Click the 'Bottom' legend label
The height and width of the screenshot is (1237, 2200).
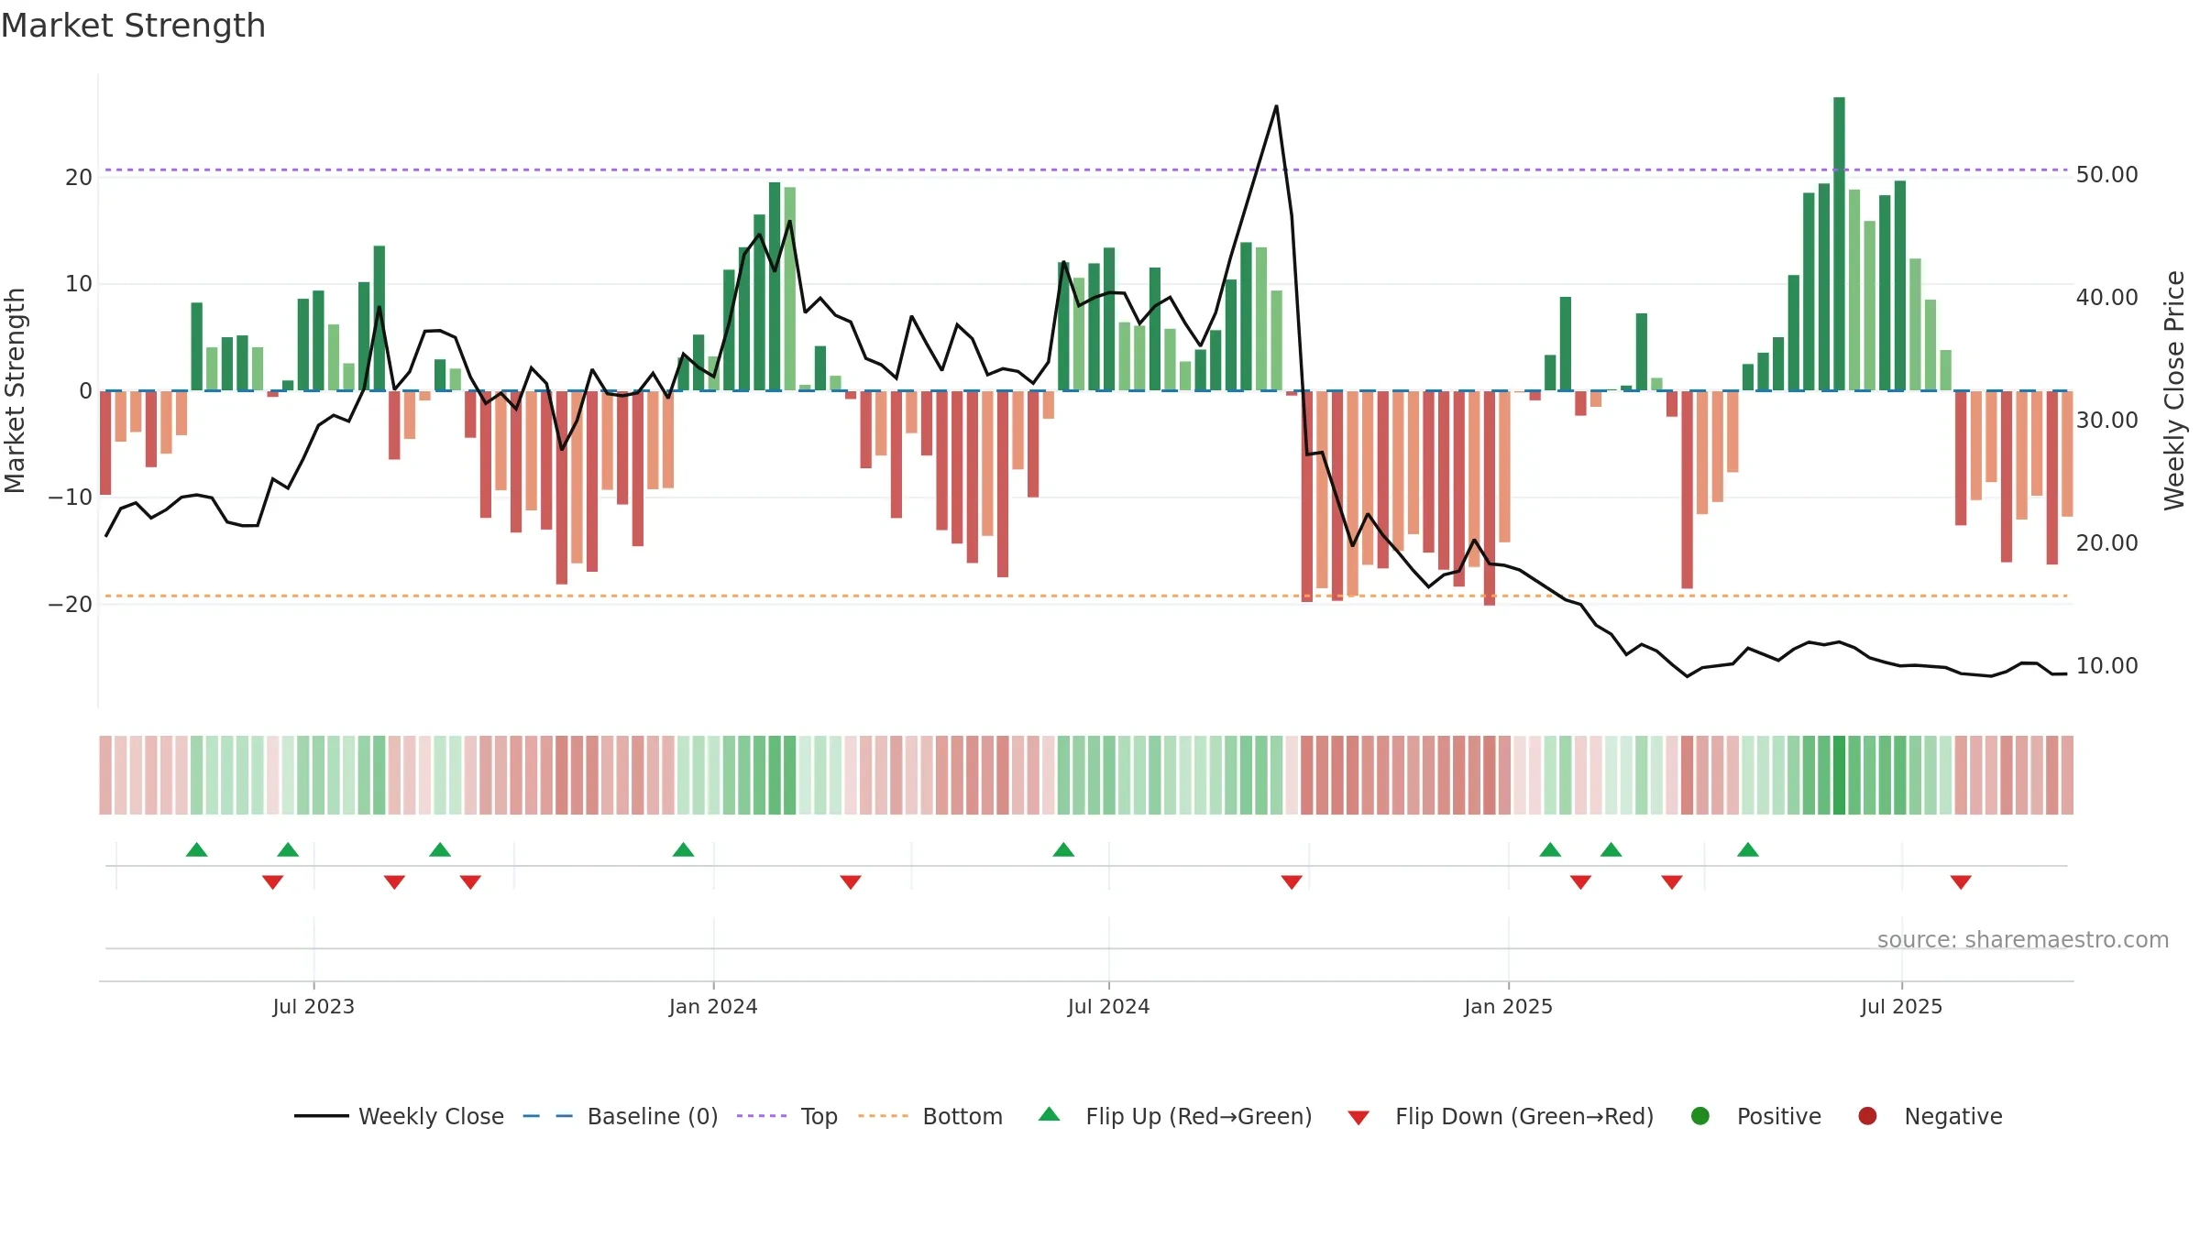point(962,1117)
